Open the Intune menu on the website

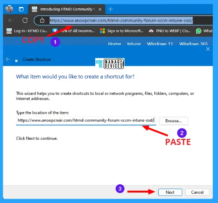click(x=134, y=44)
